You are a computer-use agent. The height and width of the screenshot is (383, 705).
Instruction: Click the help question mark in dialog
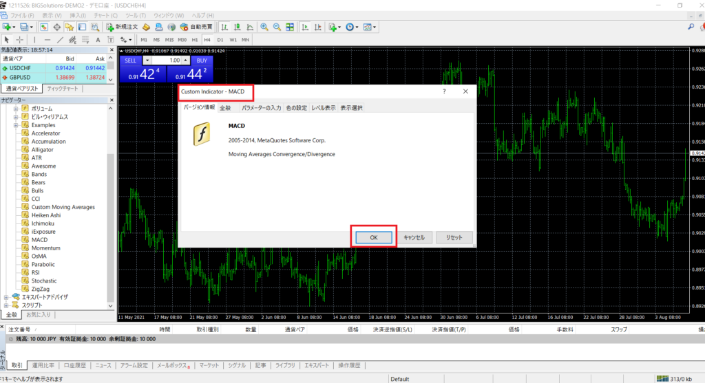[x=444, y=91]
